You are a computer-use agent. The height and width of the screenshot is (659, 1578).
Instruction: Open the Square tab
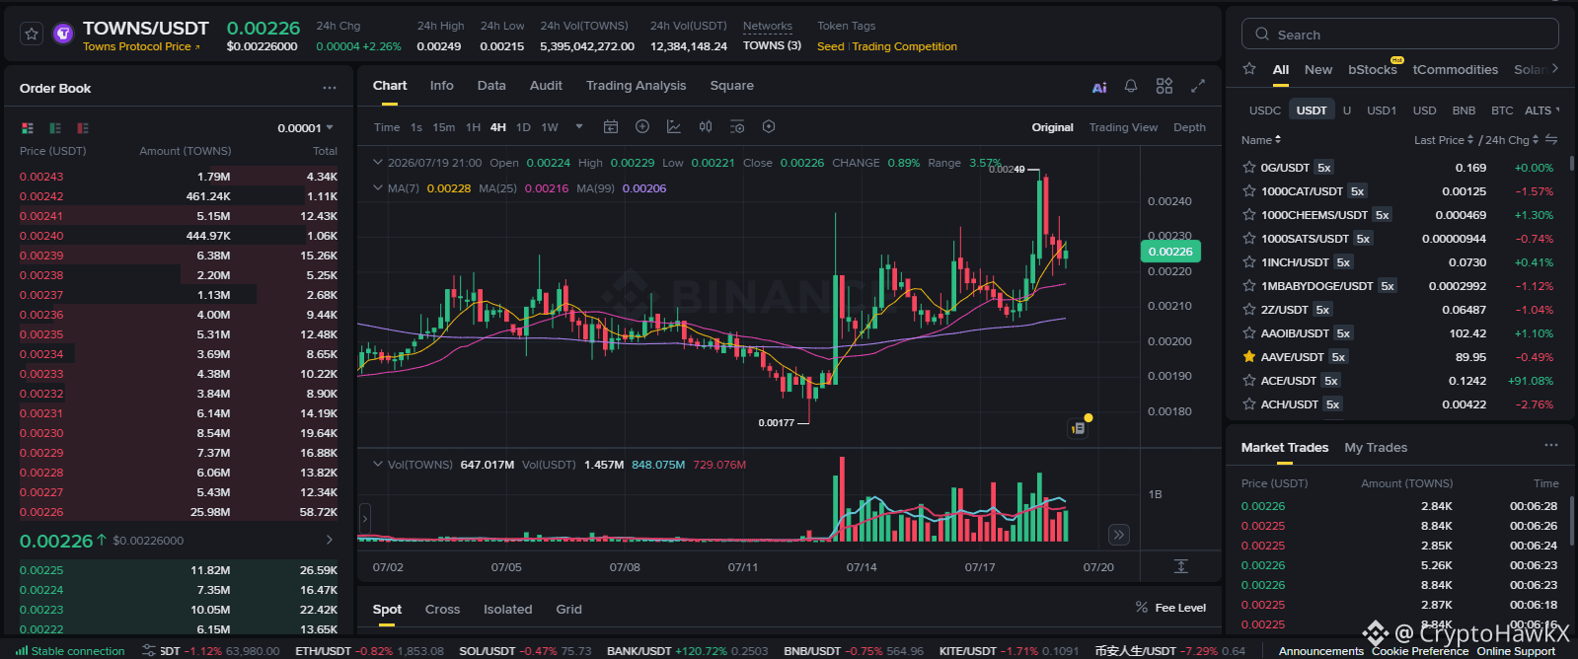click(732, 86)
